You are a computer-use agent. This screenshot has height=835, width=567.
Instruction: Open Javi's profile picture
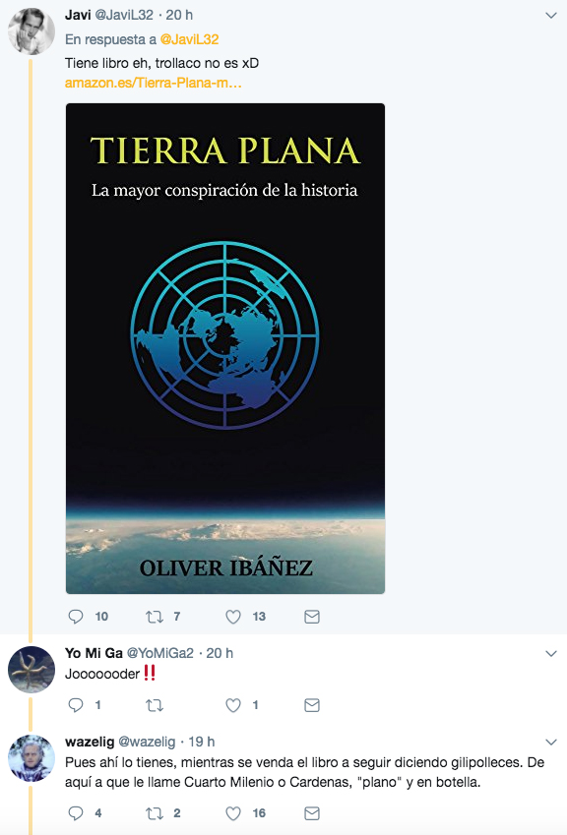point(31,31)
